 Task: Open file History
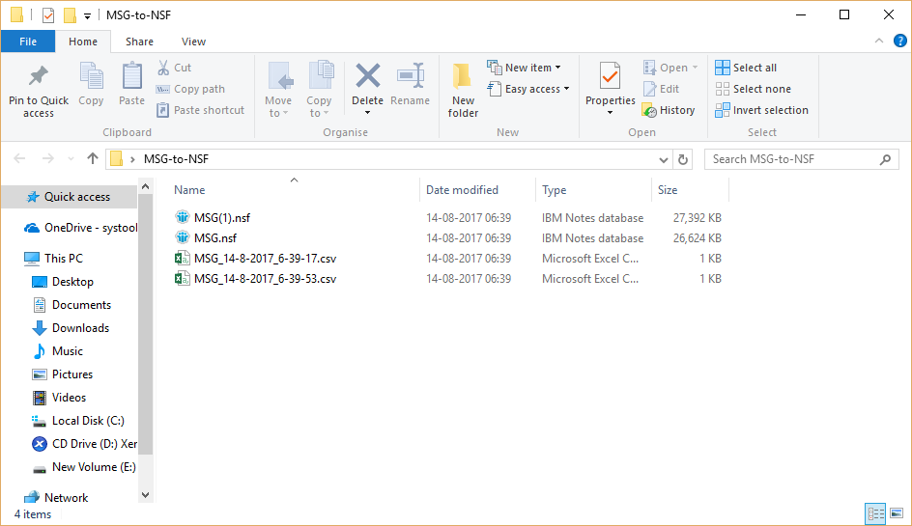(x=669, y=110)
